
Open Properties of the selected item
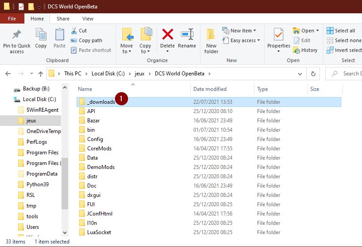click(278, 35)
